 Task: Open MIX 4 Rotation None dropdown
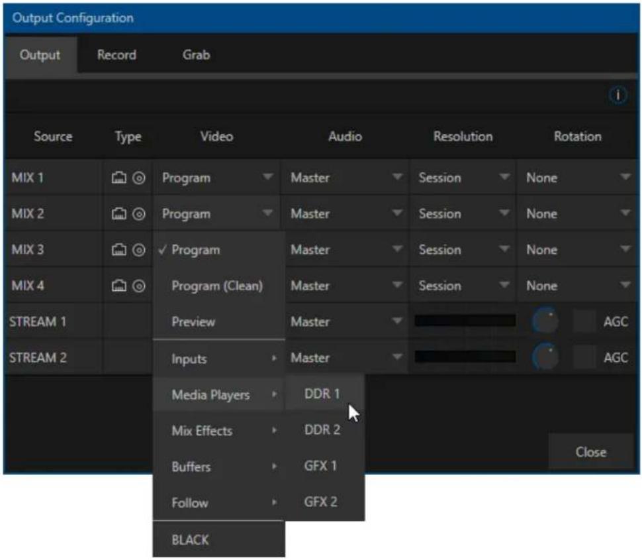(577, 286)
